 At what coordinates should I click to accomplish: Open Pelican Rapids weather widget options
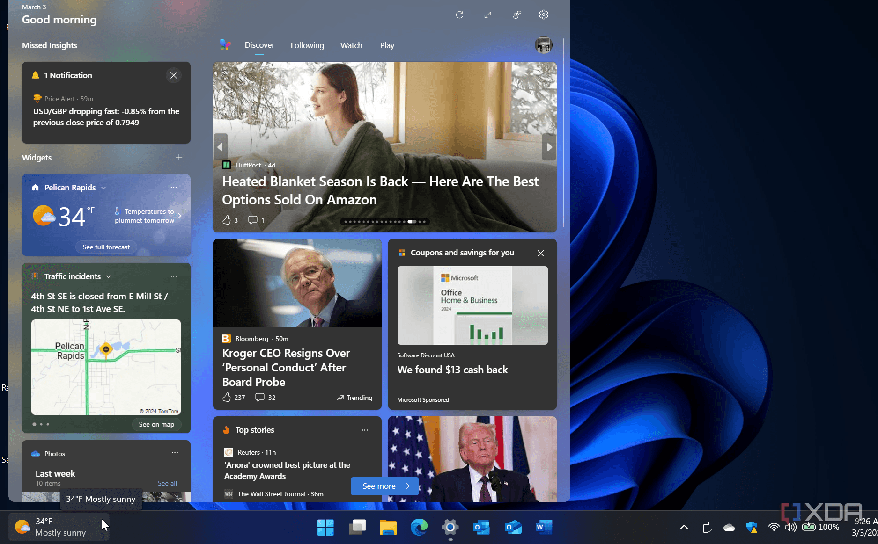point(174,188)
